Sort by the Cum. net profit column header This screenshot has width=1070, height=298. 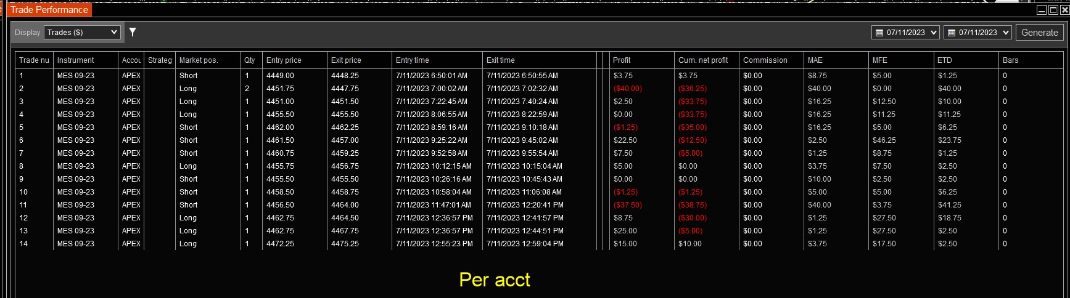707,60
